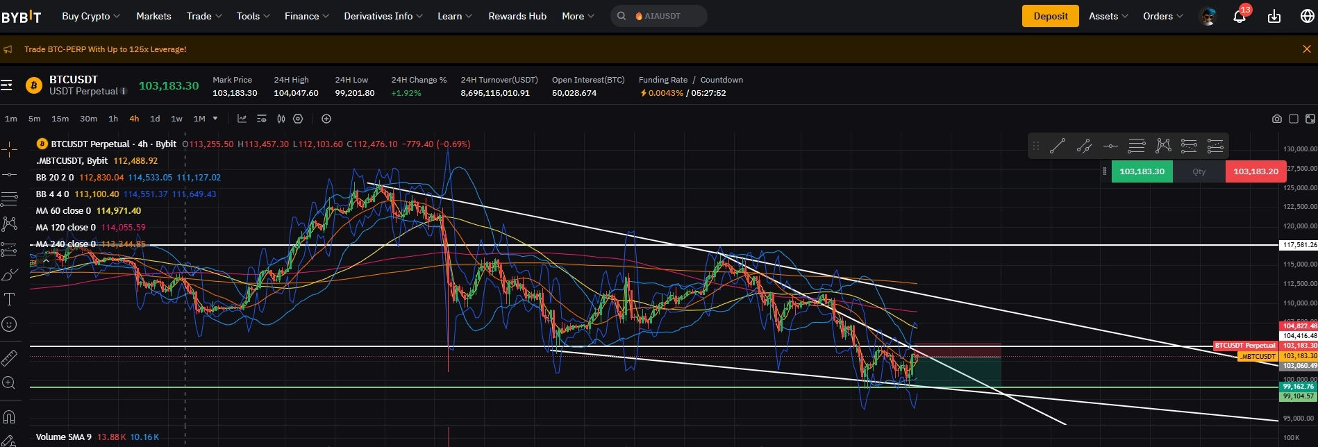Select the crosshair cursor tool in left sidebar
Image resolution: width=1318 pixels, height=447 pixels.
(x=9, y=149)
